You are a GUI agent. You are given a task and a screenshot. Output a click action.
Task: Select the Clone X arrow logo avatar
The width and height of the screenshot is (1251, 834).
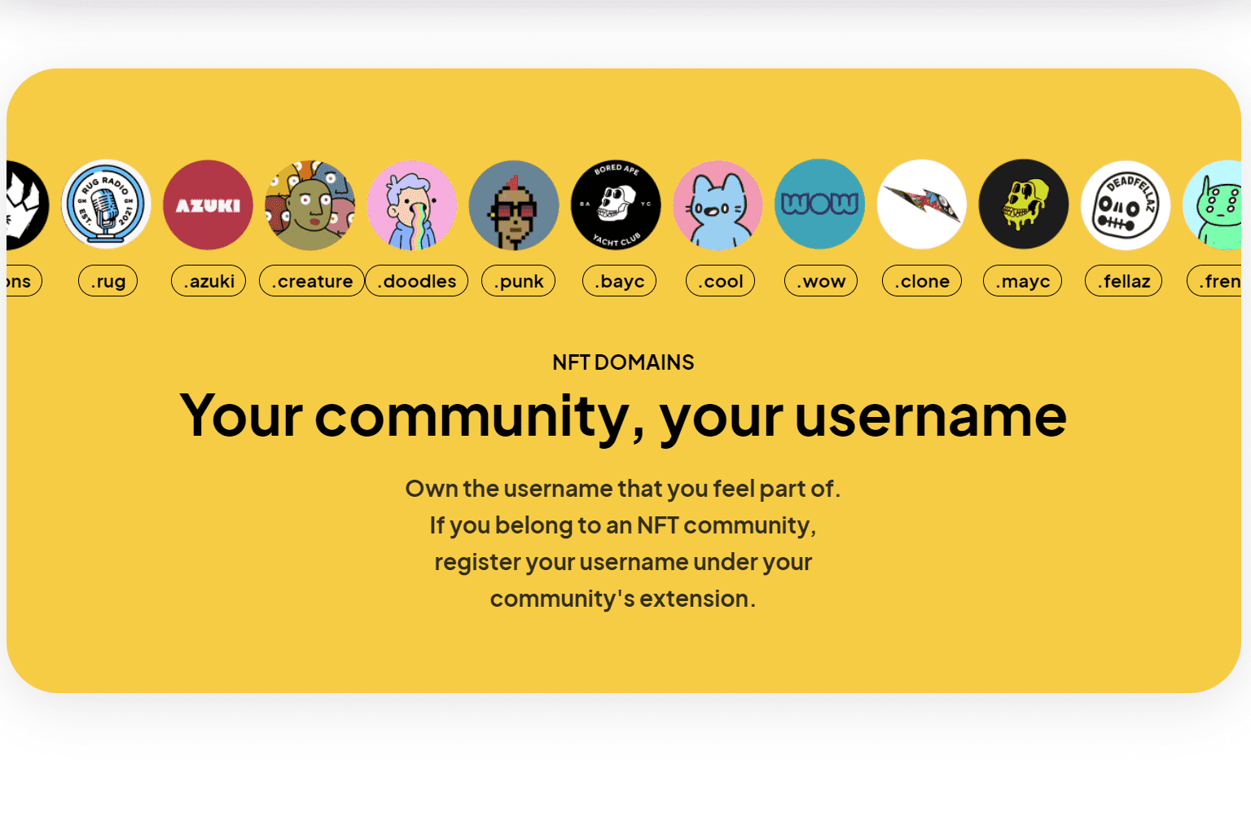(921, 204)
